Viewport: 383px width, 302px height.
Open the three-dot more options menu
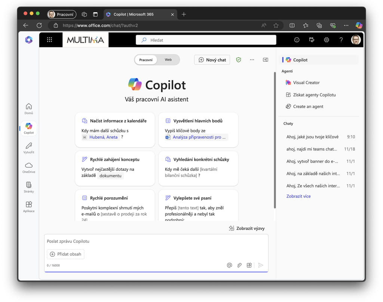click(252, 59)
